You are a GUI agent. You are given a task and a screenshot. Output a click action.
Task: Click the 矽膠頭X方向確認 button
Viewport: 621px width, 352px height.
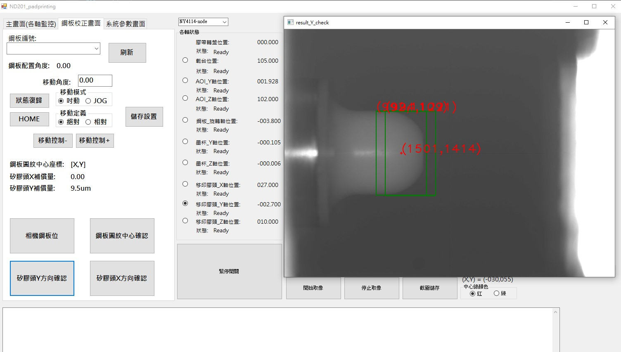(x=122, y=278)
